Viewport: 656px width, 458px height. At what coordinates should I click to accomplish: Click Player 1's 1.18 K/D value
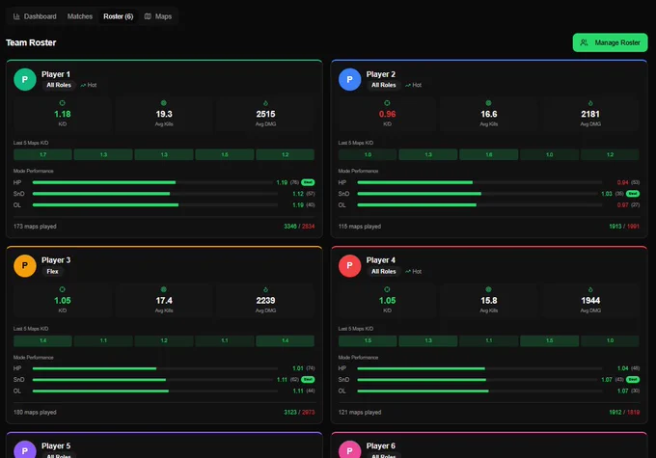[x=63, y=114]
